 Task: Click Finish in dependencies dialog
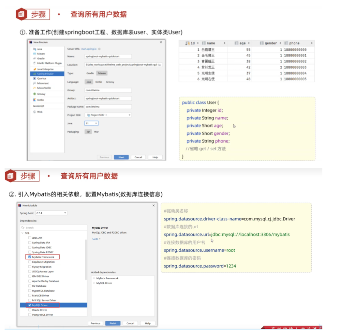tap(113, 323)
